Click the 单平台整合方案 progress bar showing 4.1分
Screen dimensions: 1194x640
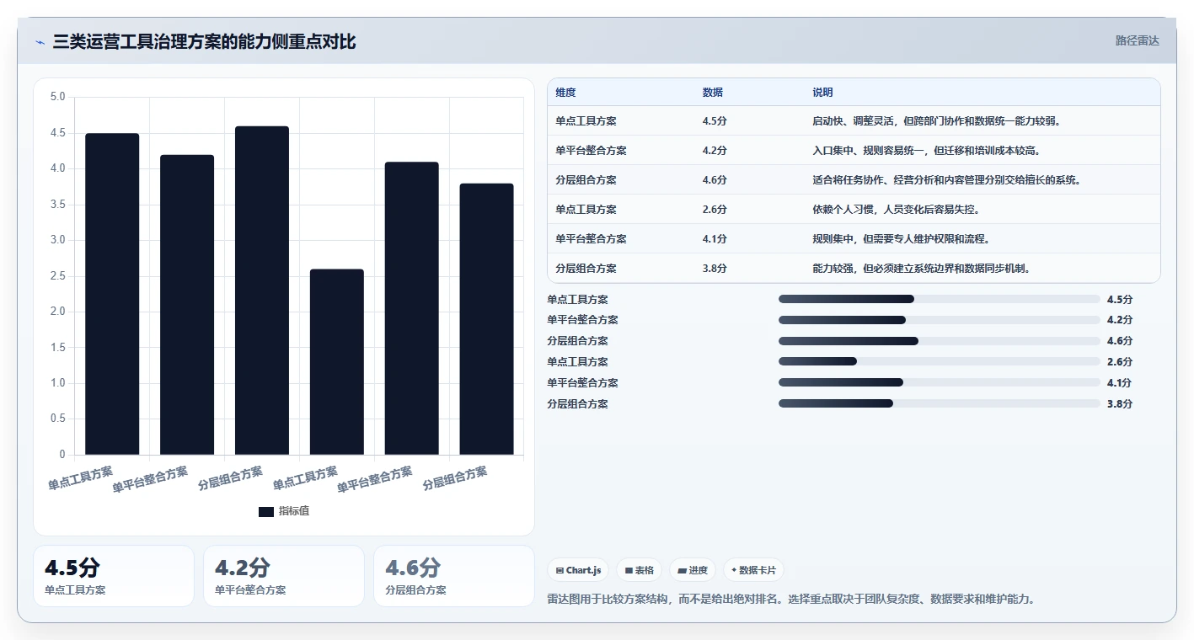point(939,382)
